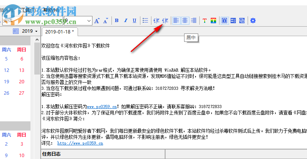Screen dimensions: 307x159
Task: Center align the text
Action: [185, 21]
